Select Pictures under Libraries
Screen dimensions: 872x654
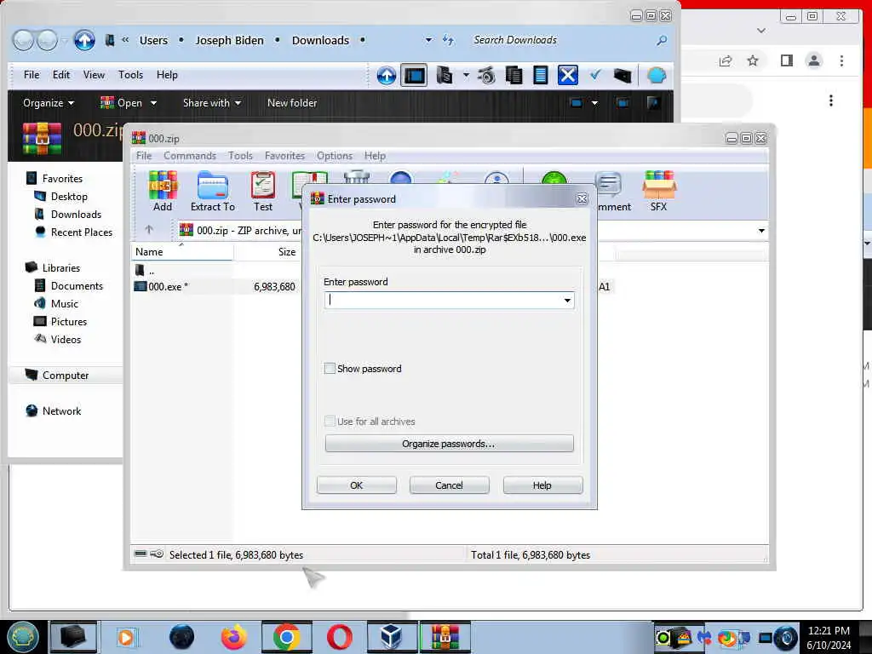[x=68, y=321]
